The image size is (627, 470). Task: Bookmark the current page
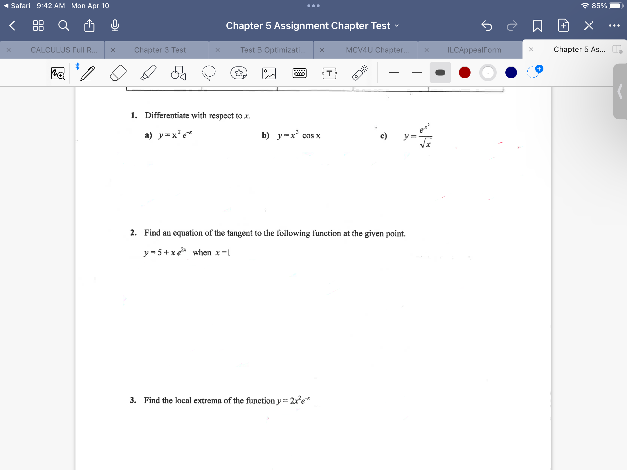coord(537,26)
